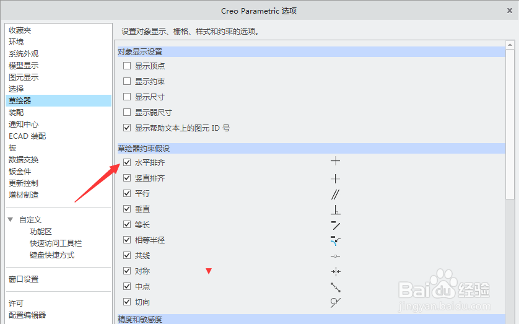Click the vertical alignment constraint icon

(x=335, y=178)
